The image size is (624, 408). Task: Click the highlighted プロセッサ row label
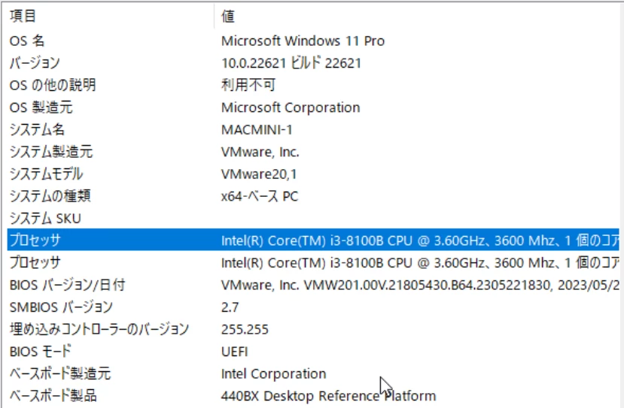[x=35, y=240]
